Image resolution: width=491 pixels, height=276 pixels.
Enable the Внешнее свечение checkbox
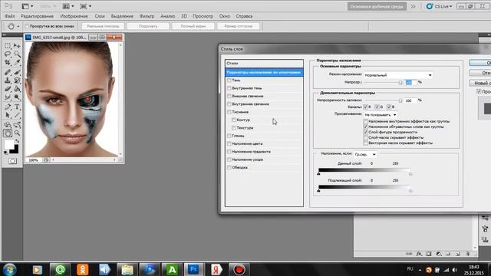pyautogui.click(x=229, y=96)
